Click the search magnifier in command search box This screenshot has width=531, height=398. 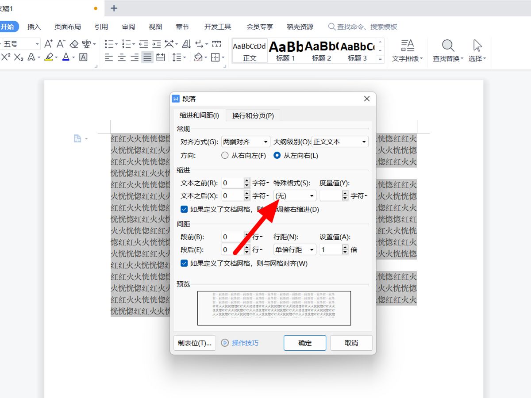coord(332,27)
